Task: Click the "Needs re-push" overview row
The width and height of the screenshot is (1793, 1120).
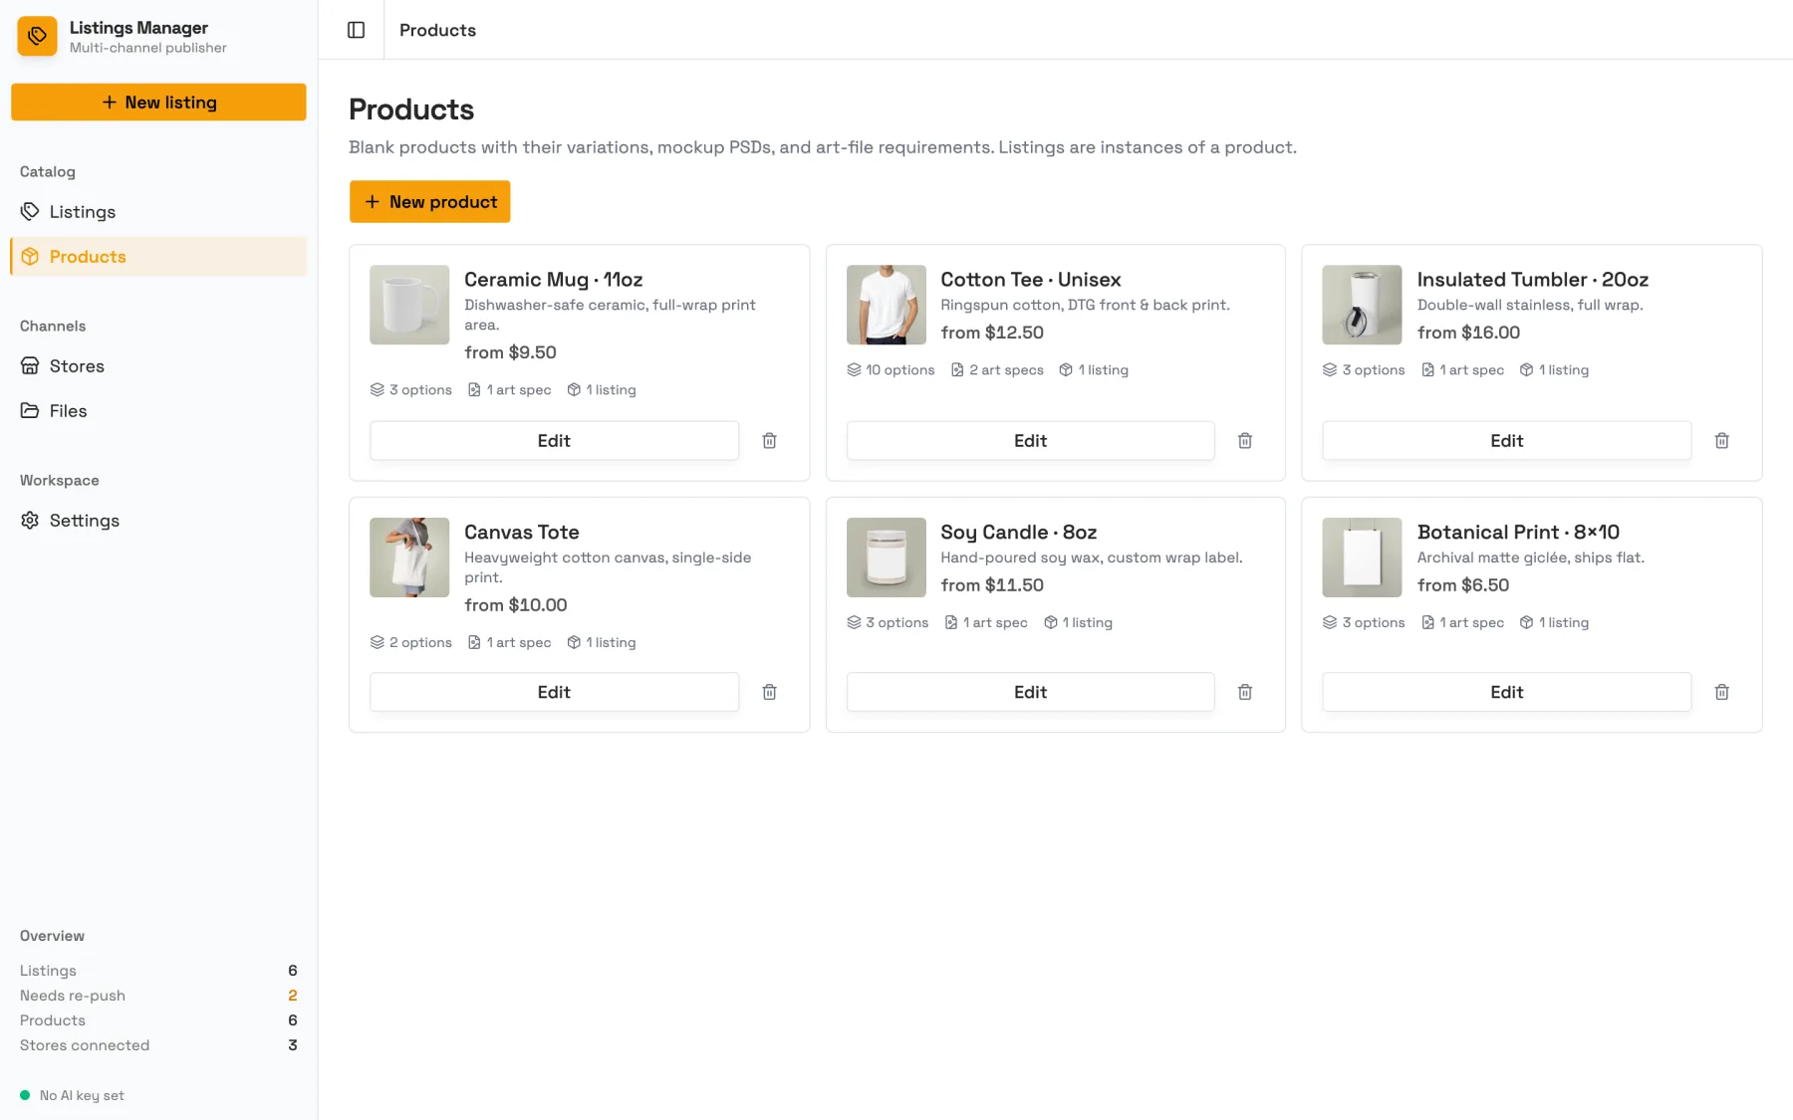Action: (x=158, y=996)
